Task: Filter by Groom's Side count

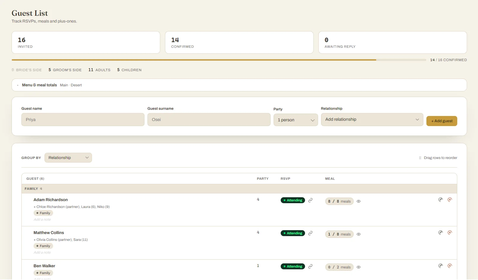Action: coord(65,70)
